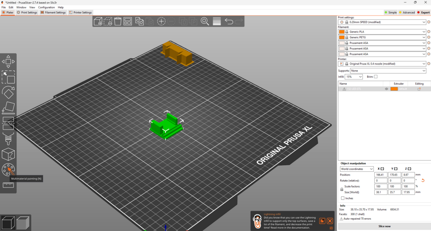Toggle visibility of 152 LED.STL object
Screen dimensions: 431x231
click(x=386, y=89)
